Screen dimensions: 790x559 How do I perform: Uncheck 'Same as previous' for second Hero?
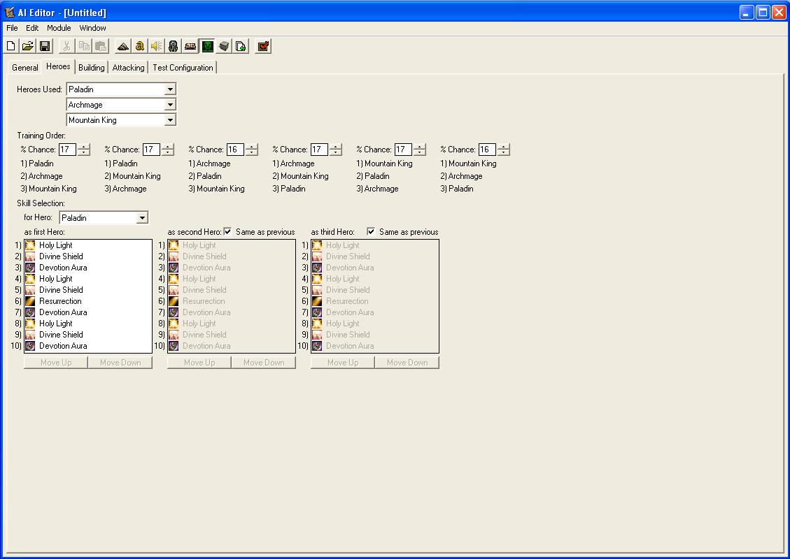pos(227,231)
